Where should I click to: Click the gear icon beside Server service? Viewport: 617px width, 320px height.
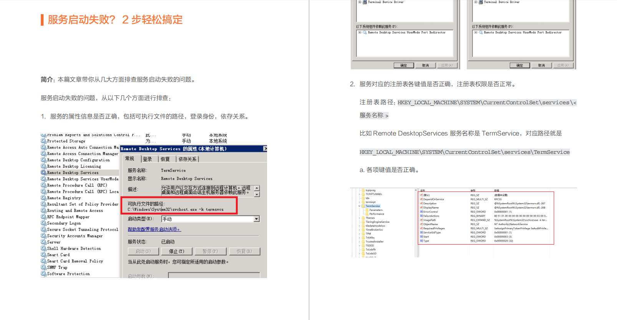coord(44,242)
